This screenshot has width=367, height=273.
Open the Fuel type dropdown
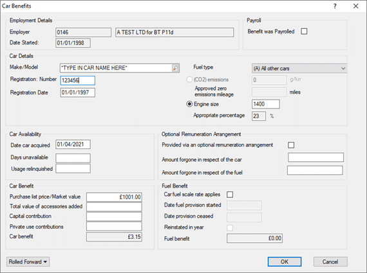tap(299, 69)
